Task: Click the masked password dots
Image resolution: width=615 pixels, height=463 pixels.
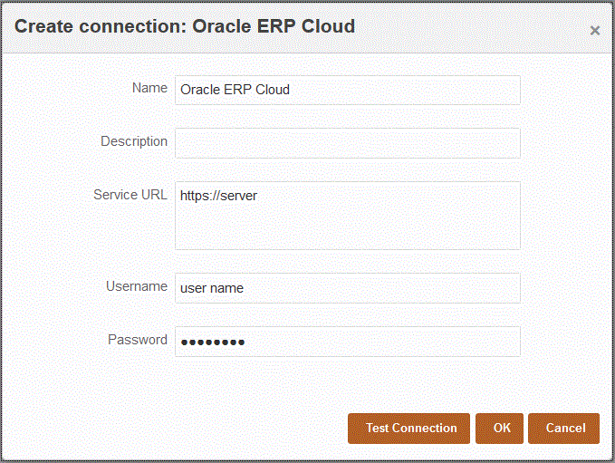Action: [x=213, y=342]
